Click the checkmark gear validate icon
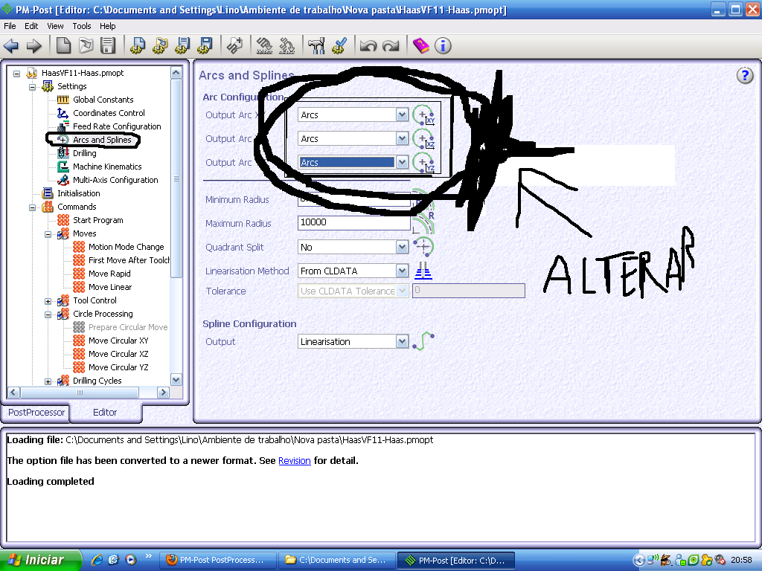 [x=339, y=46]
